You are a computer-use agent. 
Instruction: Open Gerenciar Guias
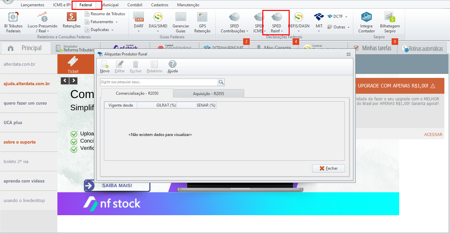pos(181,22)
